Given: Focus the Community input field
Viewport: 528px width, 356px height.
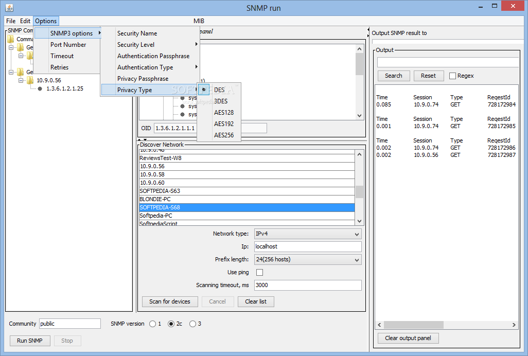Looking at the screenshot, I should [x=70, y=324].
